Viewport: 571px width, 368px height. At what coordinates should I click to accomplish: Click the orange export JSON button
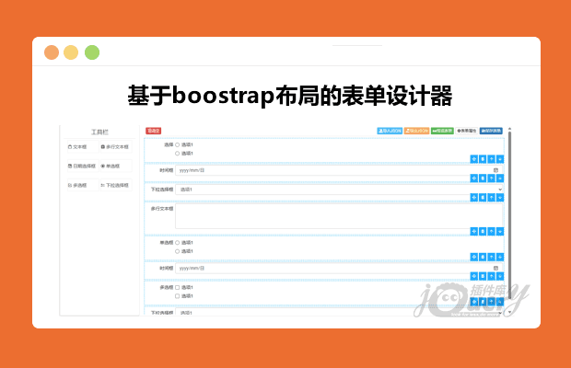416,131
